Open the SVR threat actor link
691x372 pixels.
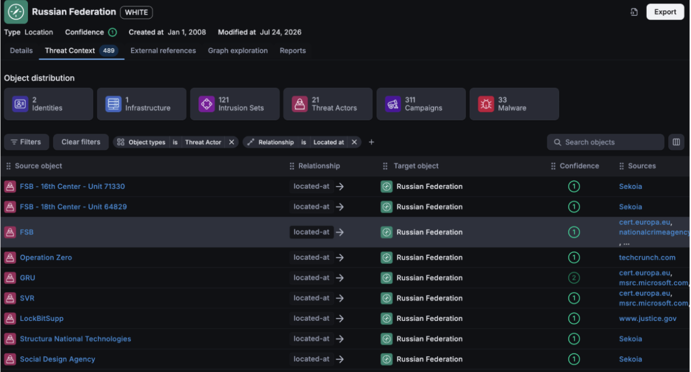27,298
